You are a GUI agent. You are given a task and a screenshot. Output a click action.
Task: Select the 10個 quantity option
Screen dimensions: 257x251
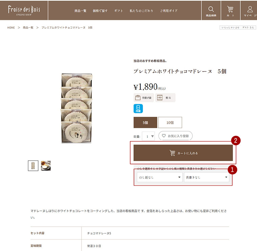click(170, 122)
